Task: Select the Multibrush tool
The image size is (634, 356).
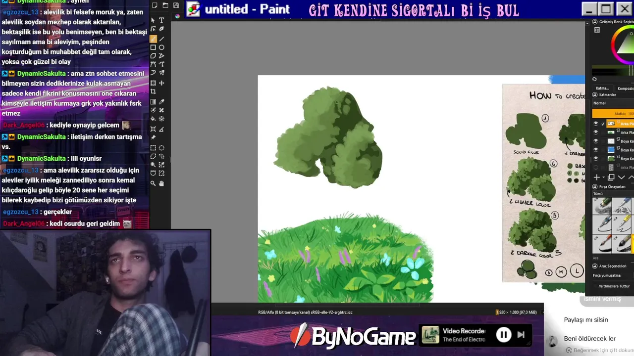Action: click(x=161, y=72)
